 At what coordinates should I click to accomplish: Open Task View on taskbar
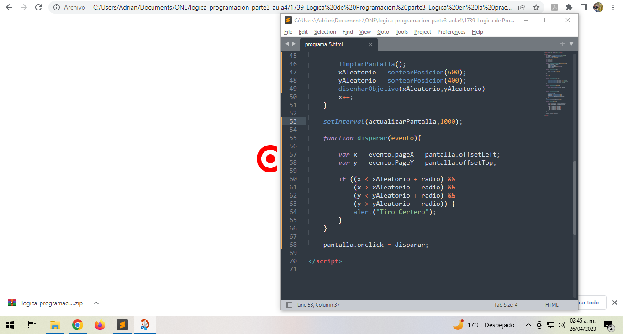(x=32, y=325)
